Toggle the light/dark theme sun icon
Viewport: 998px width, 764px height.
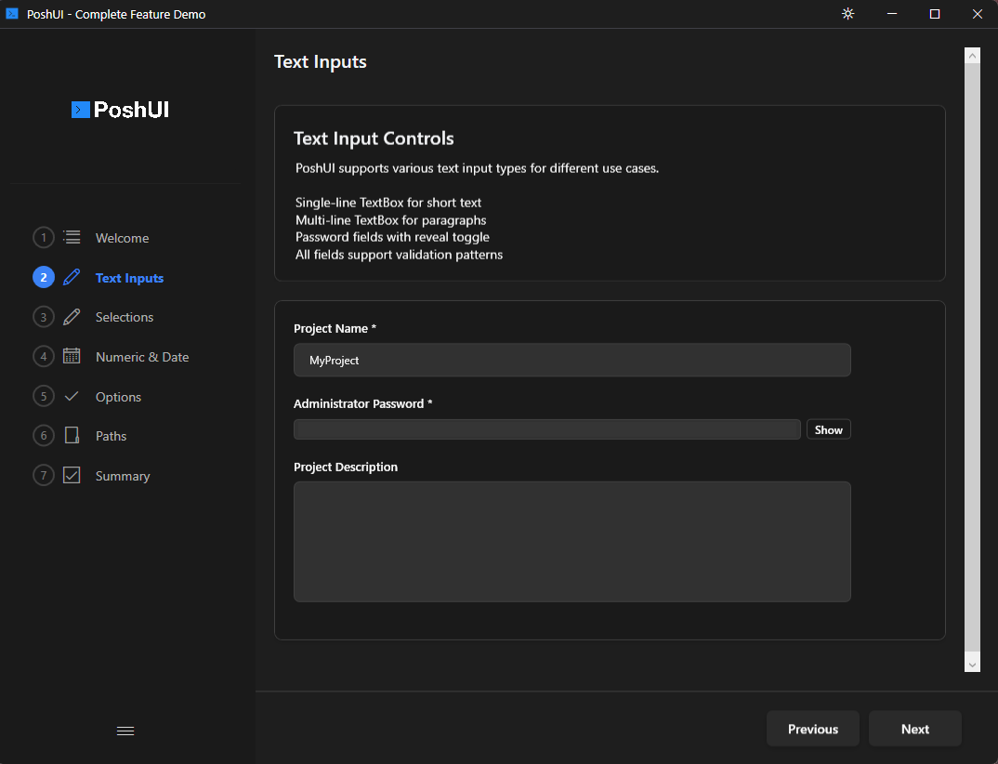point(847,14)
